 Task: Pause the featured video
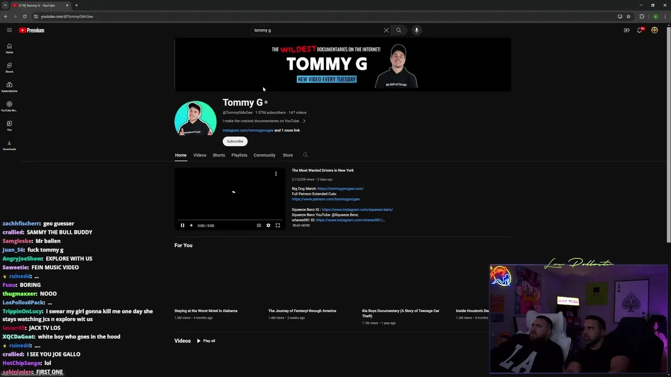point(182,226)
